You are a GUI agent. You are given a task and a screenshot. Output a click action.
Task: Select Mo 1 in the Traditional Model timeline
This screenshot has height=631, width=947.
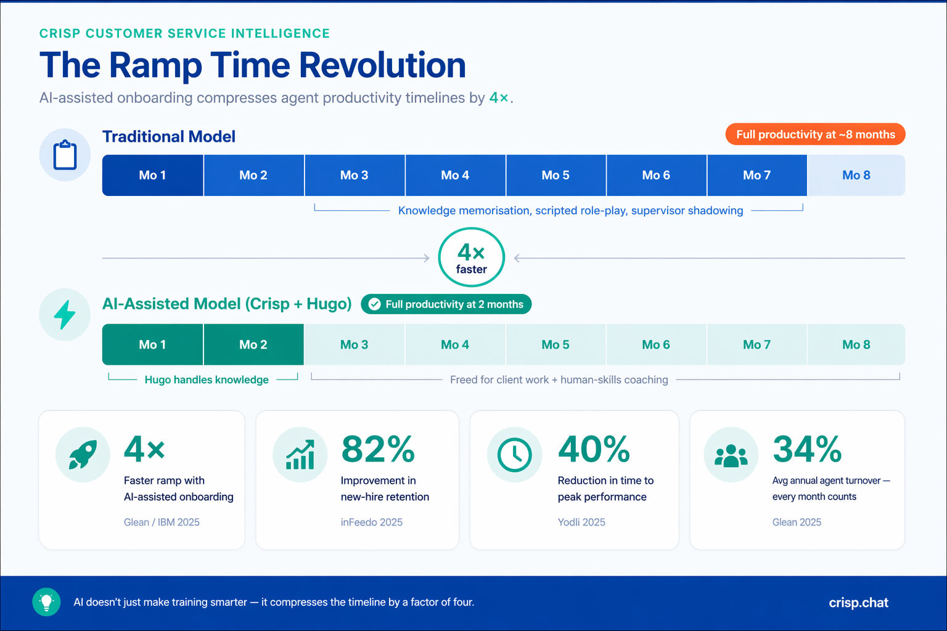[x=152, y=176]
